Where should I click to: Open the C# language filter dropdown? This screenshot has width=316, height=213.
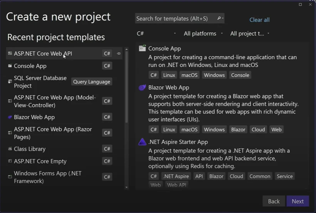156,33
